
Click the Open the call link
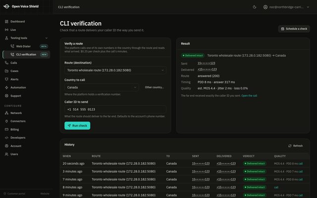249,96
